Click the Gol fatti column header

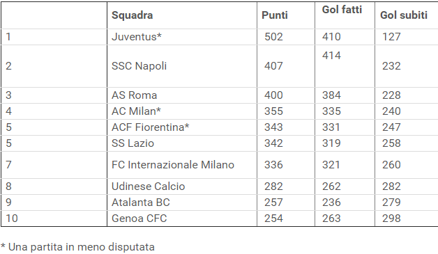pyautogui.click(x=342, y=10)
